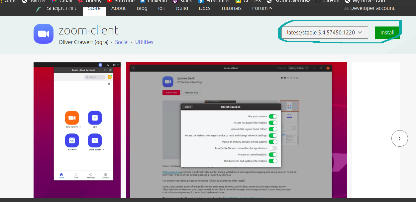Viewport: 416px width, 202px height.
Task: Click the zoom-client page title
Action: click(x=89, y=30)
